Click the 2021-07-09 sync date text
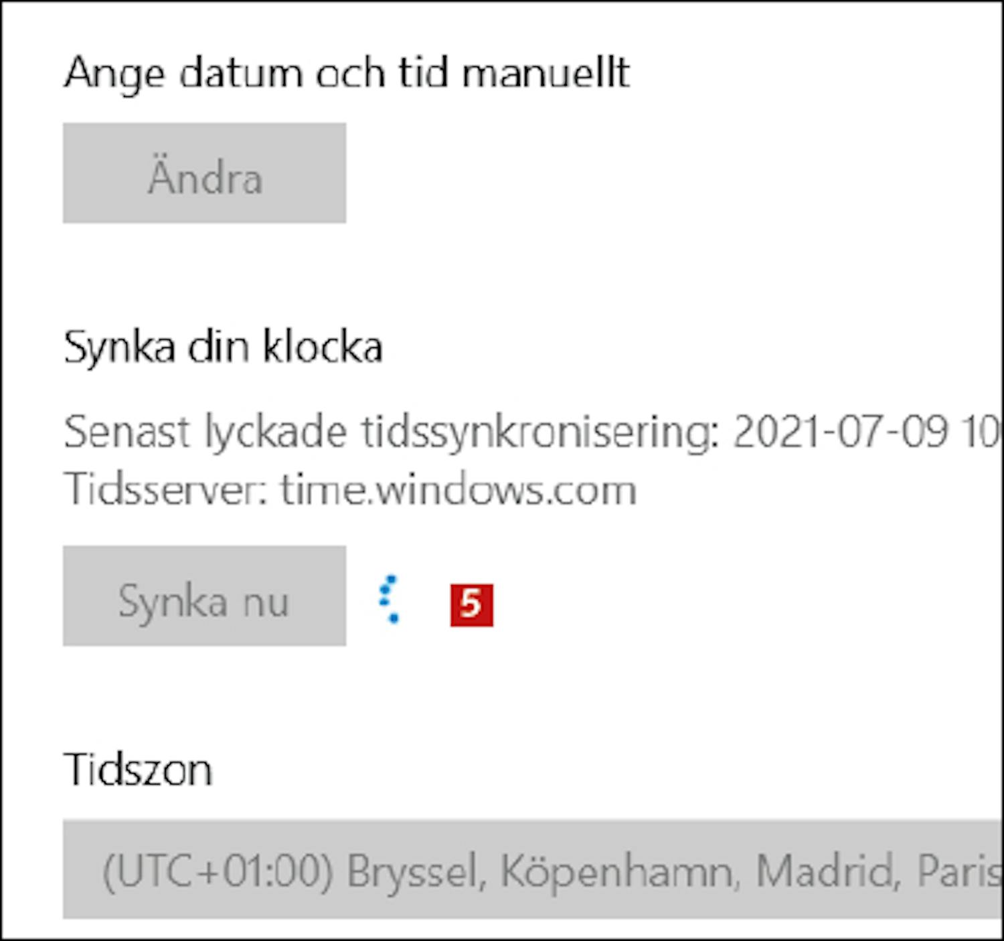This screenshot has width=1004, height=941. click(x=840, y=432)
